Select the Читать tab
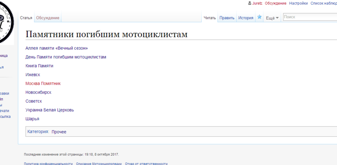 pos(209,18)
